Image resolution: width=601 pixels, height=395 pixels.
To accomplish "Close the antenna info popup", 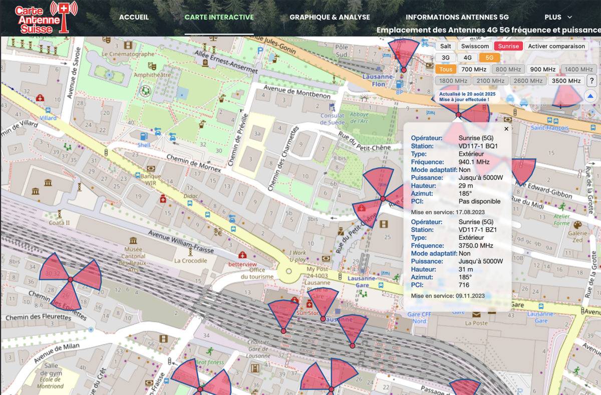I will pyautogui.click(x=506, y=129).
